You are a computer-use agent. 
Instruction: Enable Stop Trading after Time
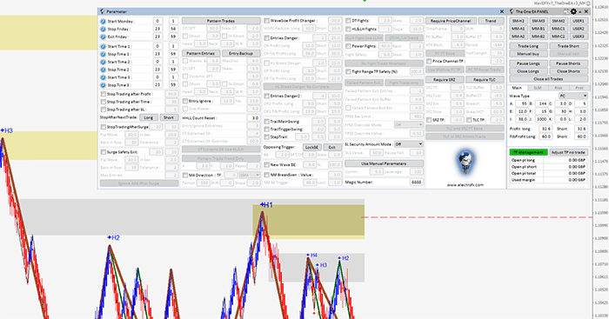coord(104,102)
